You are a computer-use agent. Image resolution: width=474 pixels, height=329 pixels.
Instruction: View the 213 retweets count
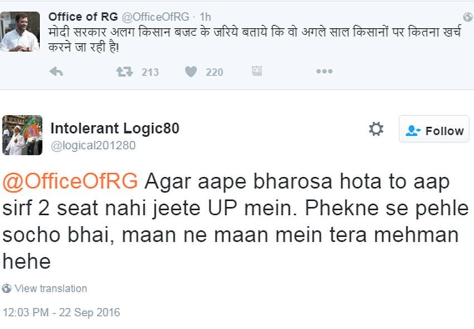pos(150,72)
